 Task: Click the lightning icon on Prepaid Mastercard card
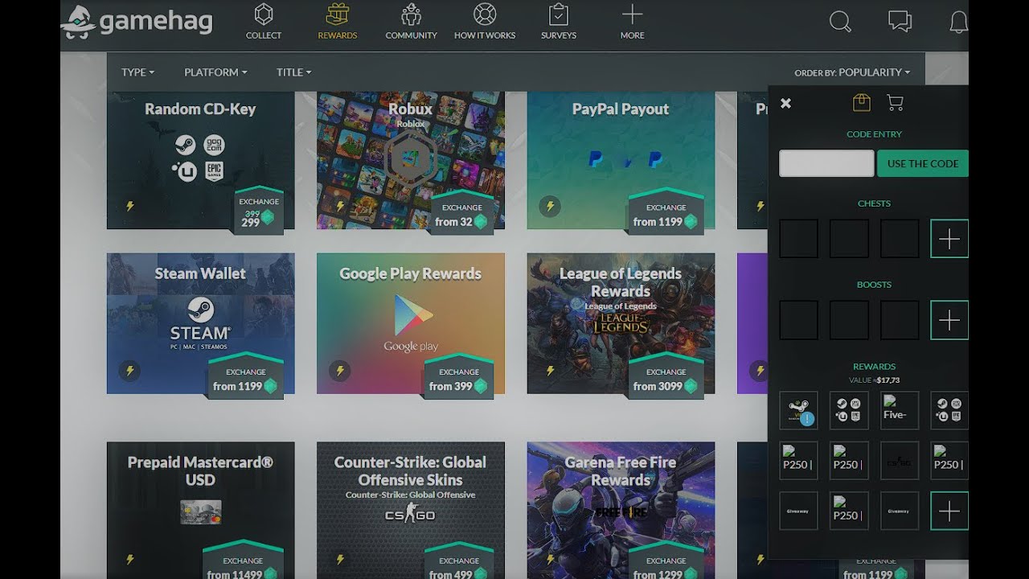(129, 559)
